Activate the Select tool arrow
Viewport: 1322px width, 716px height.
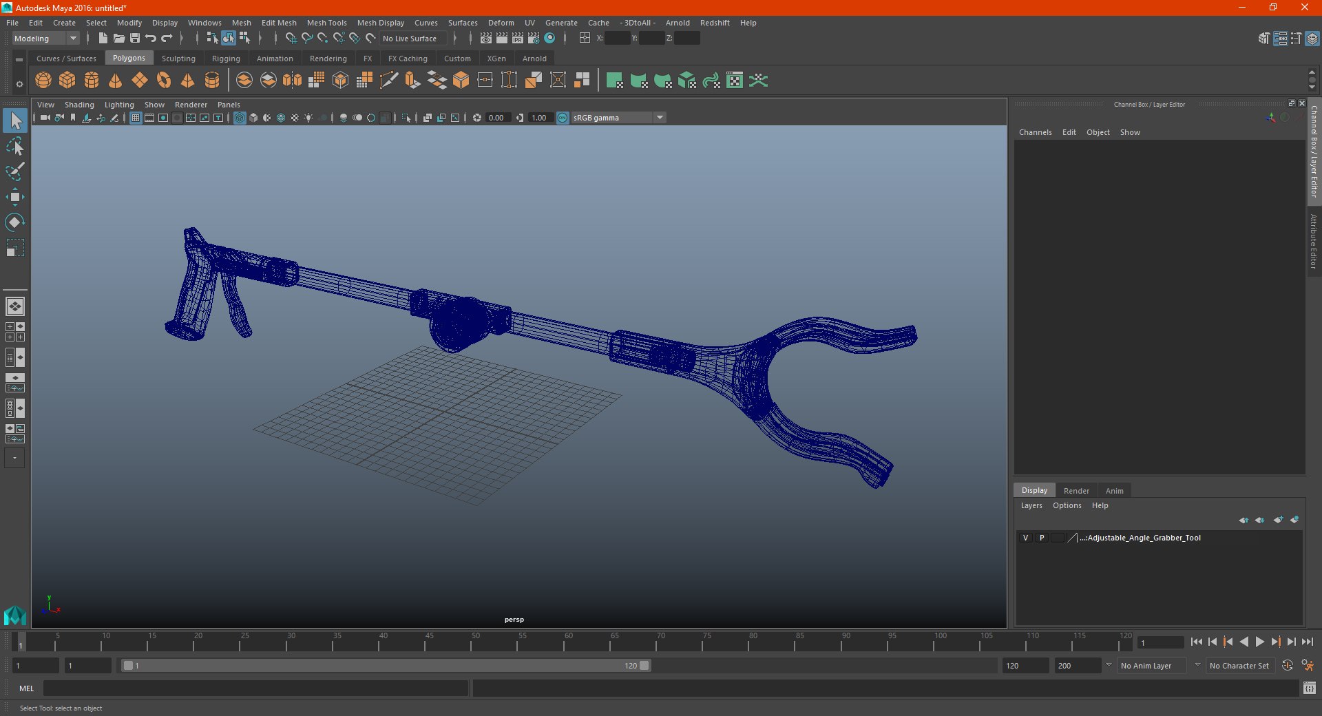click(15, 120)
